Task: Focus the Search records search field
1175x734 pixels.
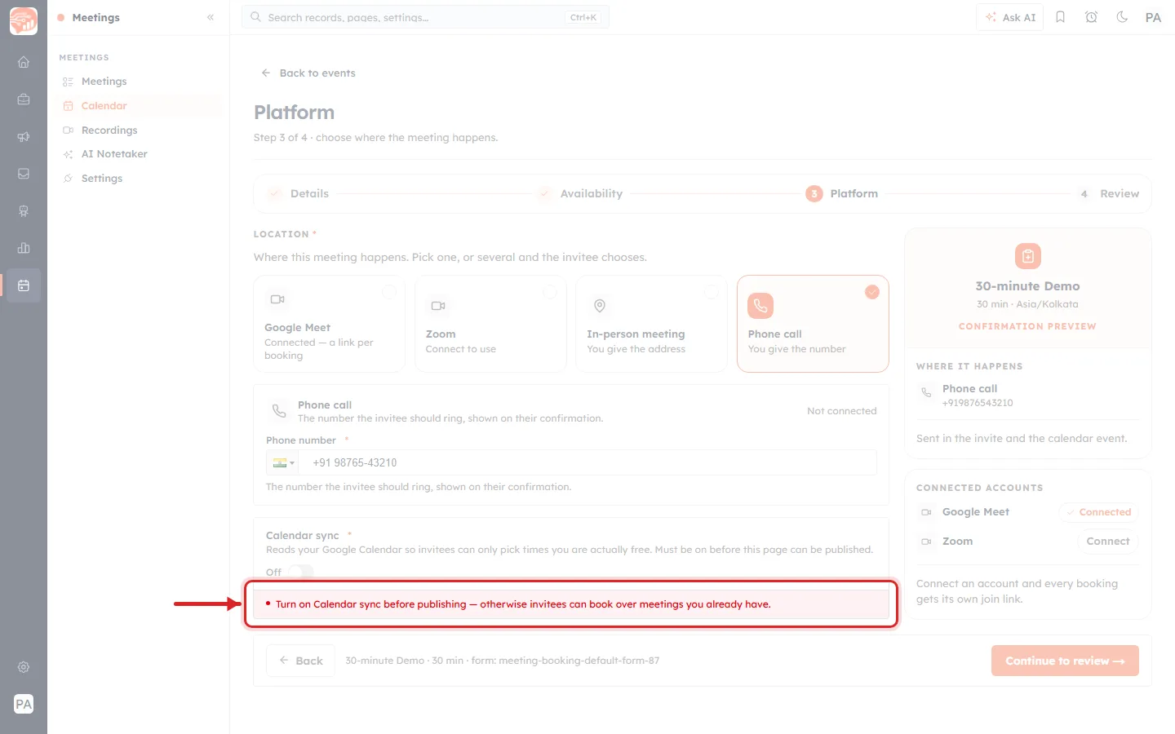Action: click(425, 17)
